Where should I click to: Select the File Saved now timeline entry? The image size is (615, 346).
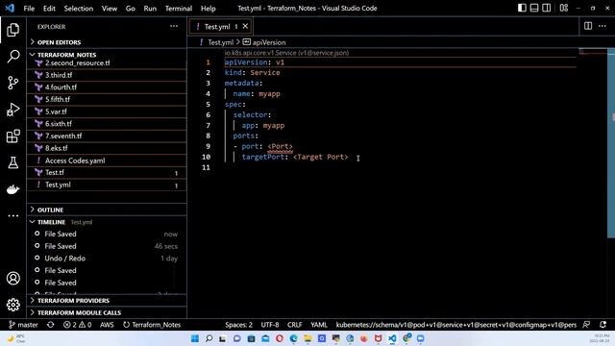click(107, 234)
